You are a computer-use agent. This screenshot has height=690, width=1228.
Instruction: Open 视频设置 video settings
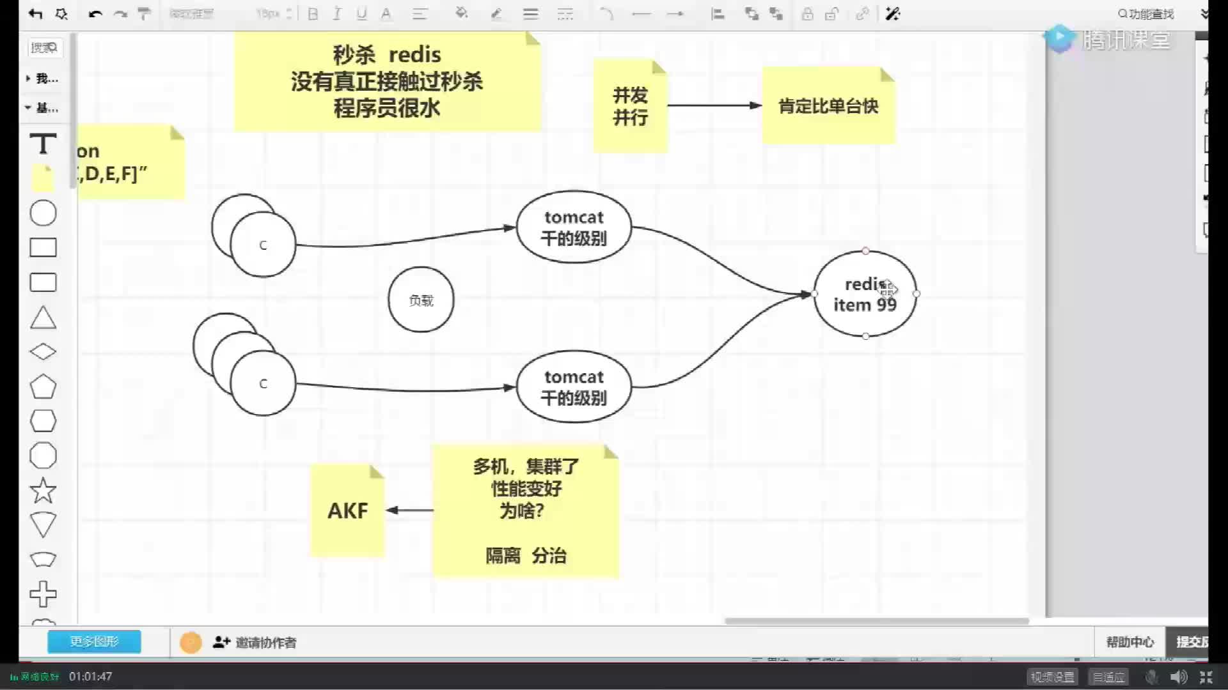coord(1053,677)
